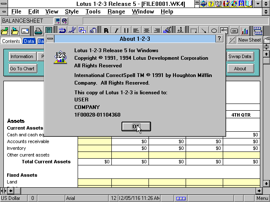
Task: Open the File menu
Action: (x=16, y=11)
